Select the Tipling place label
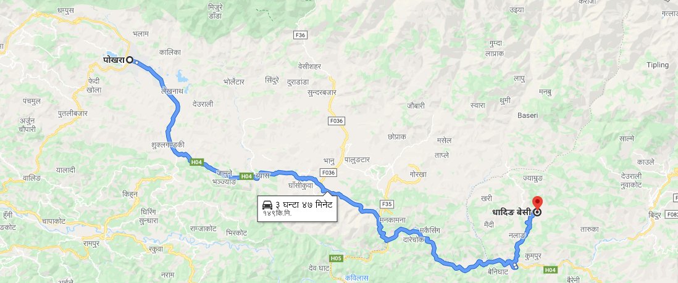Image resolution: width=678 pixels, height=283 pixels. (x=657, y=65)
